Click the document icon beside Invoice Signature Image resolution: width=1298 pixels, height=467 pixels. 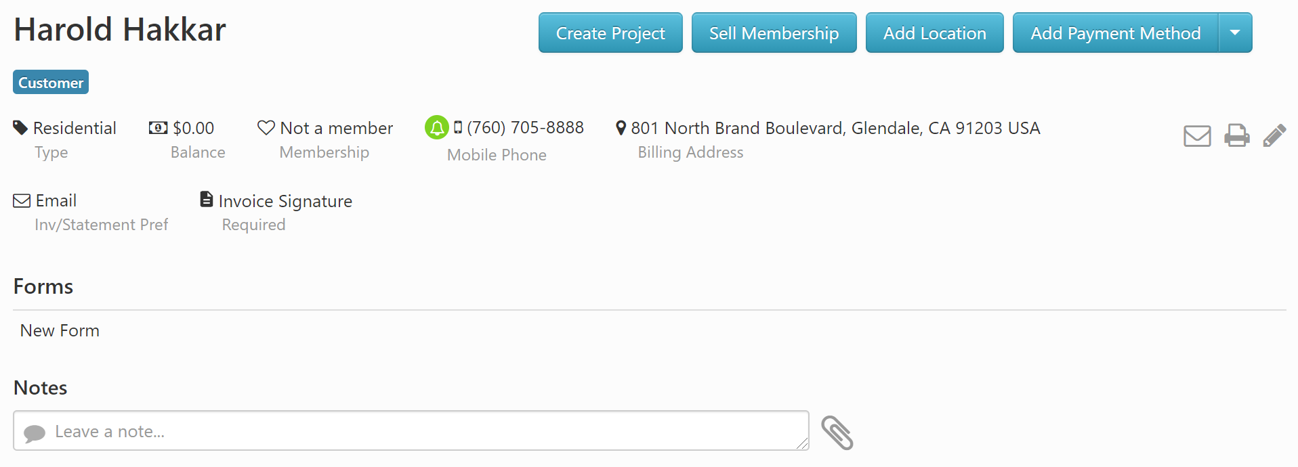click(x=206, y=198)
